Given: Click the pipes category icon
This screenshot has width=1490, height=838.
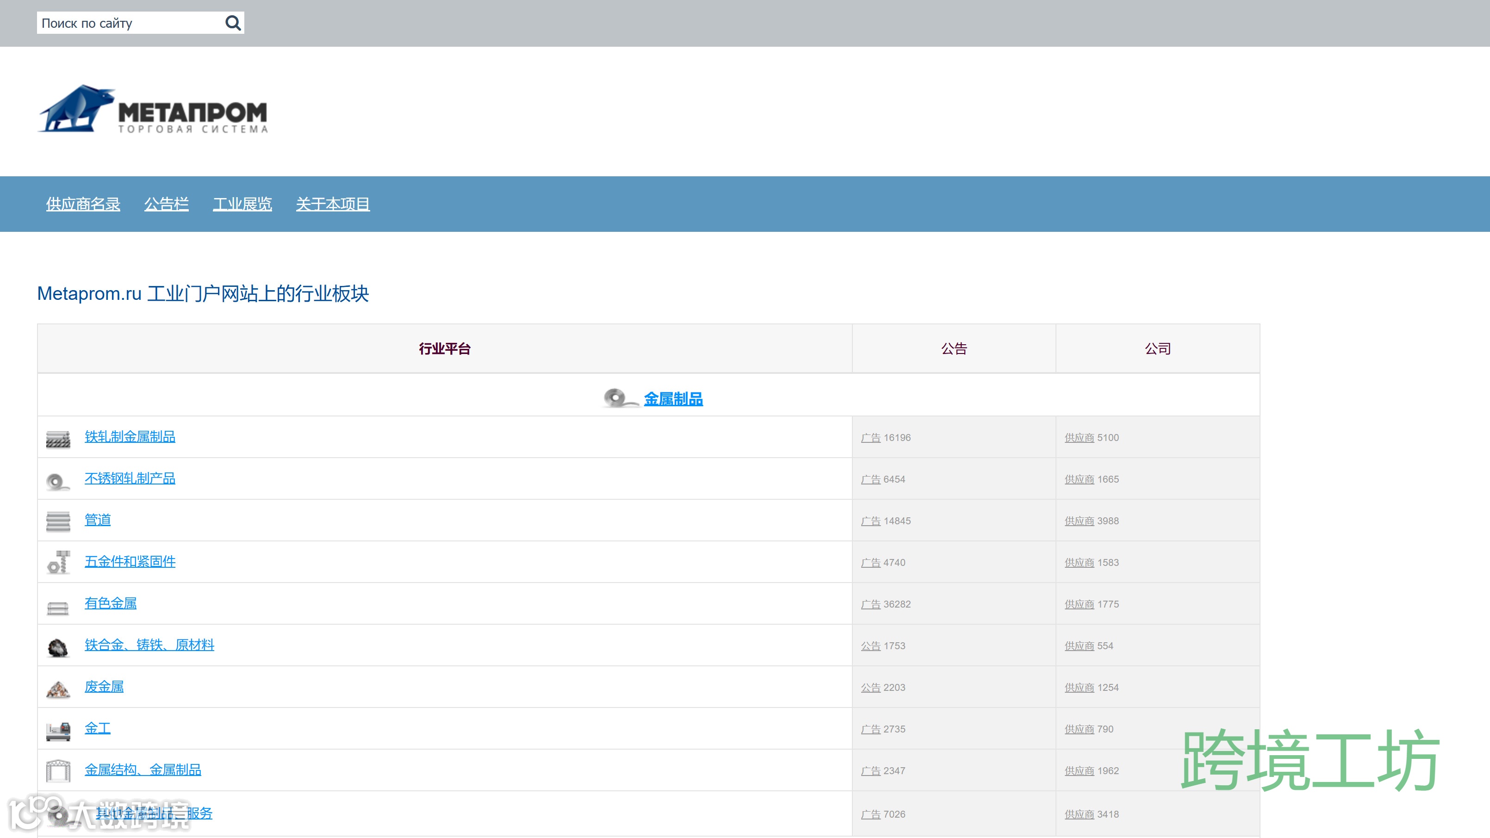Looking at the screenshot, I should tap(58, 521).
